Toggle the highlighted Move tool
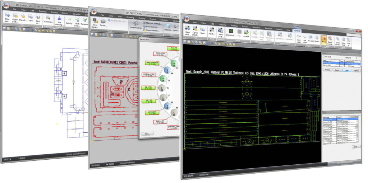Image resolution: width=368 pixels, height=183 pixels. [324, 39]
